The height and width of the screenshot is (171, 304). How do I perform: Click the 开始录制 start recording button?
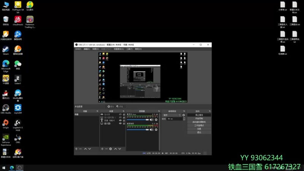199,119
